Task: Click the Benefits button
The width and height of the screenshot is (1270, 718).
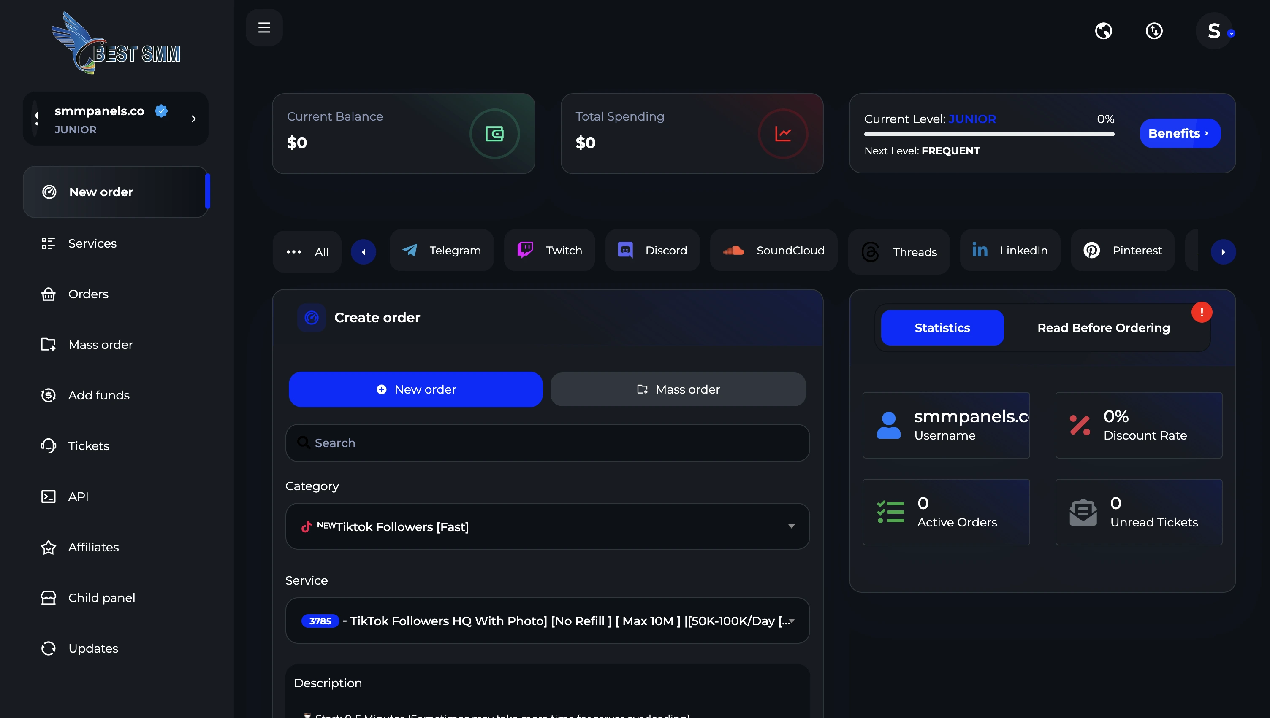Action: (x=1179, y=134)
